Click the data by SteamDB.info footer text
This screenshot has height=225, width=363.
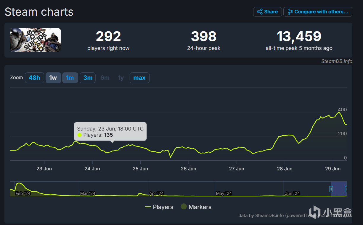pos(293,216)
